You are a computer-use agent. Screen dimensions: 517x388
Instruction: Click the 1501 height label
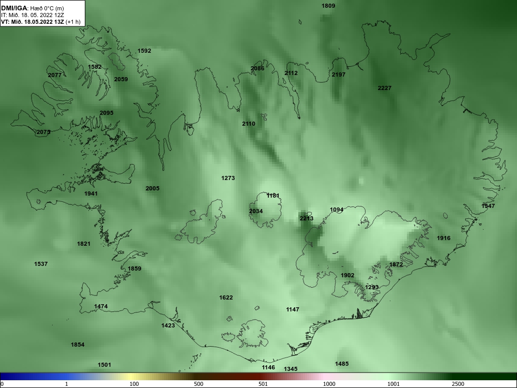(104, 365)
